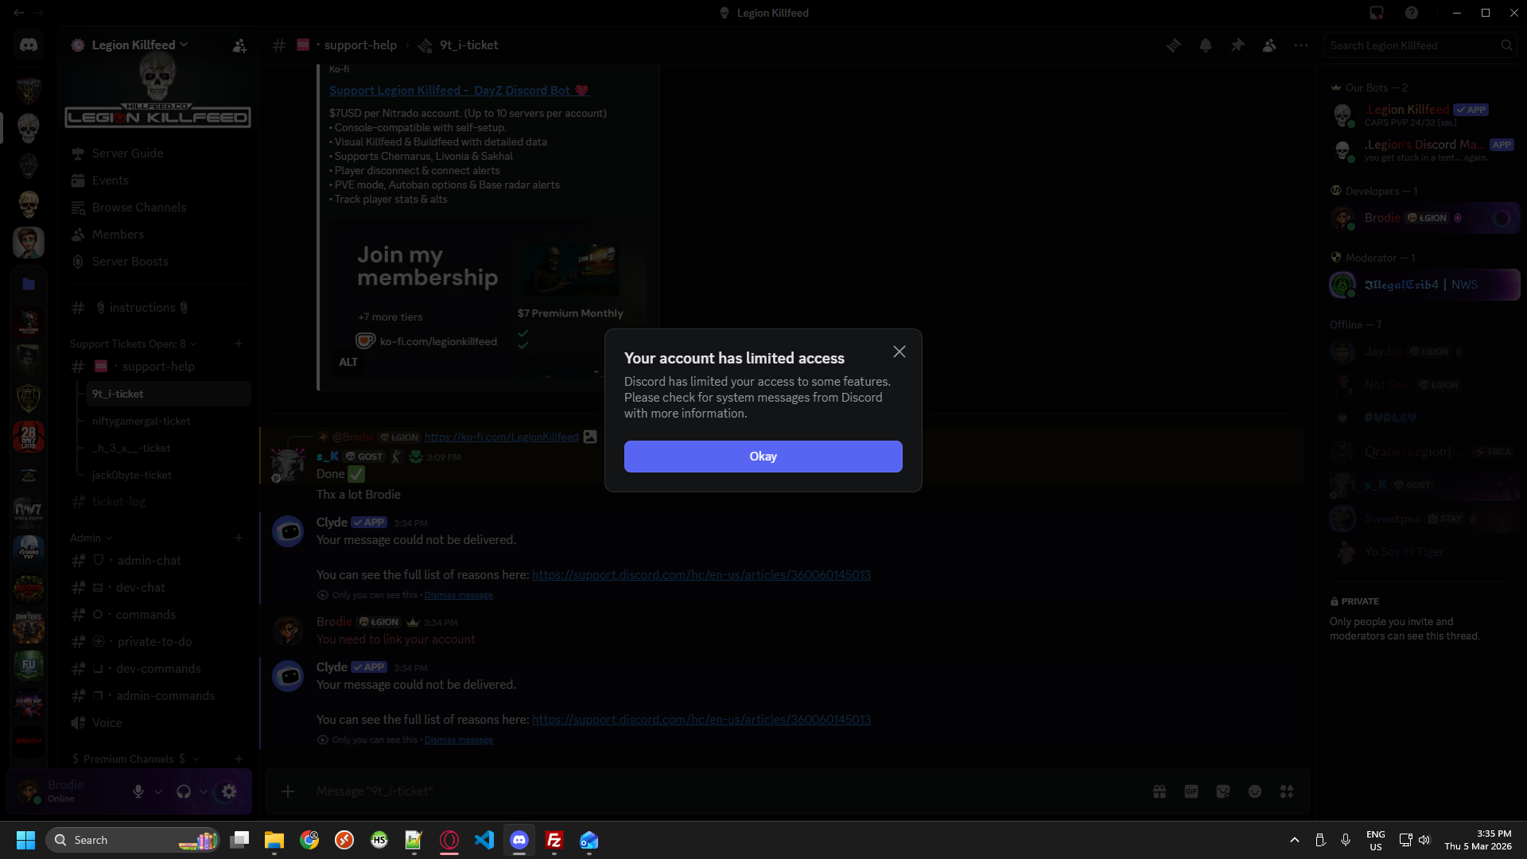
Task: Click the forward arrow in the title bar
Action: pyautogui.click(x=38, y=13)
